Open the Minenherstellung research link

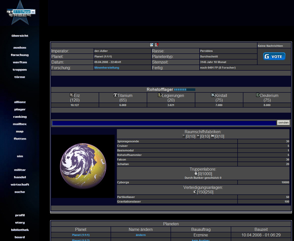tap(107, 68)
